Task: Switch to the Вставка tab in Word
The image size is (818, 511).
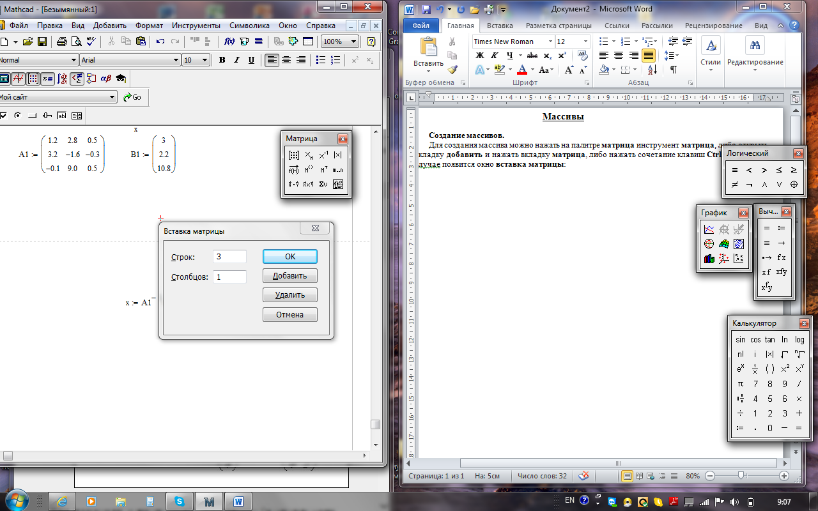Action: click(x=500, y=26)
